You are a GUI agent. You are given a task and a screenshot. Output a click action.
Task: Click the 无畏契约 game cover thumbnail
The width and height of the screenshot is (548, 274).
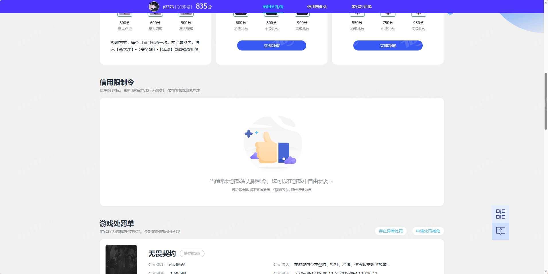click(x=121, y=259)
